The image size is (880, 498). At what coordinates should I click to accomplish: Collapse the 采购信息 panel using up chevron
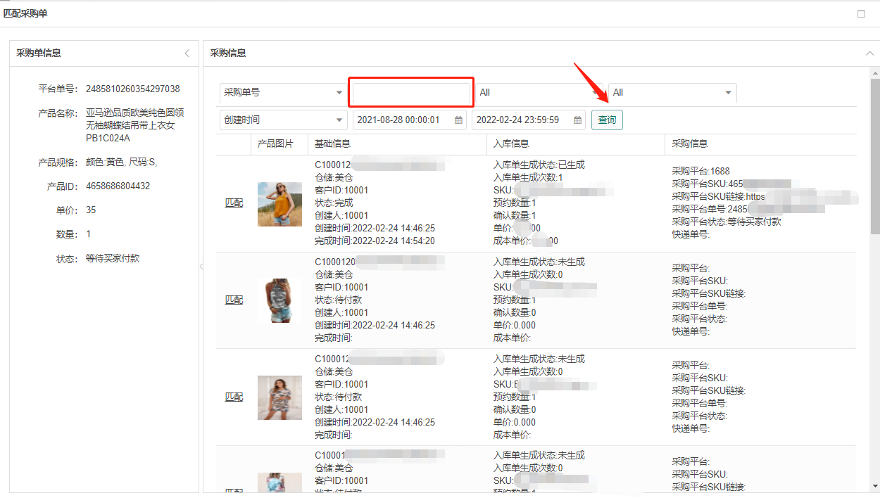click(869, 53)
